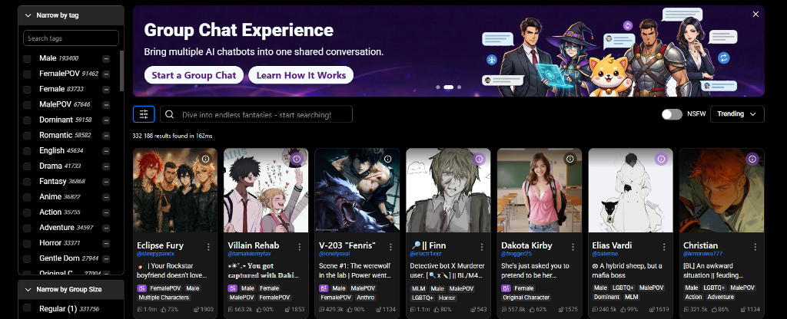Check the Regular (1) group size checkbox

point(27,308)
